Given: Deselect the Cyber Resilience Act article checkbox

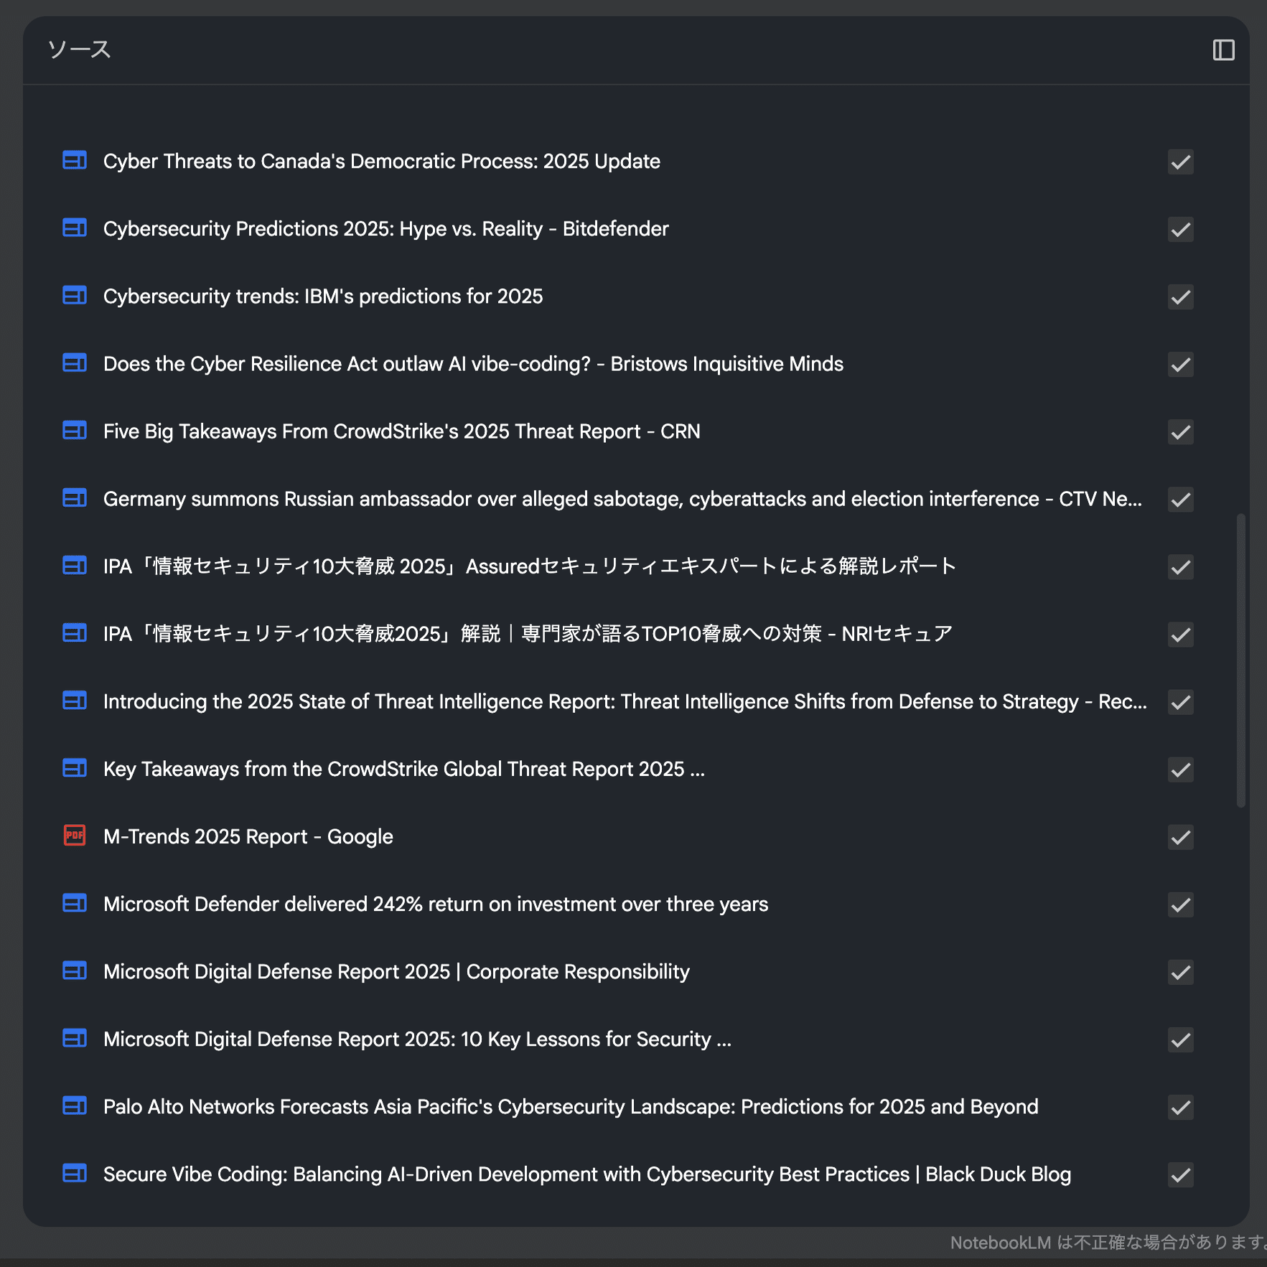Looking at the screenshot, I should (1179, 365).
